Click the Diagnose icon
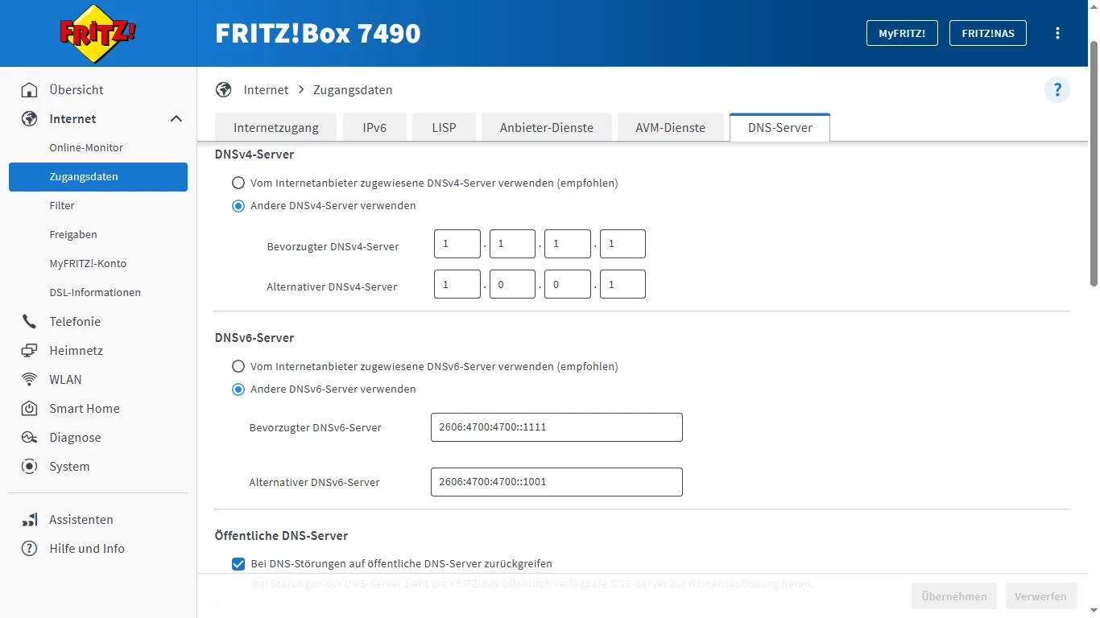 [x=30, y=438]
